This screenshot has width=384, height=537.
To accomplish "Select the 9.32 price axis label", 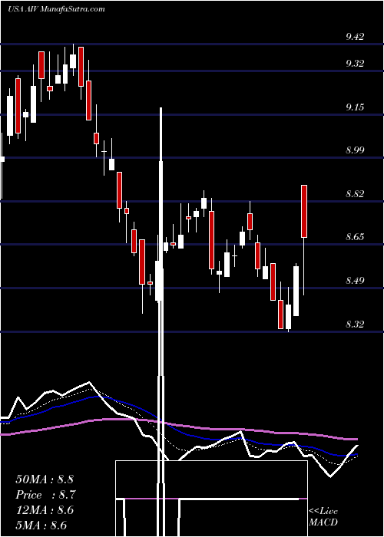I will [x=355, y=64].
